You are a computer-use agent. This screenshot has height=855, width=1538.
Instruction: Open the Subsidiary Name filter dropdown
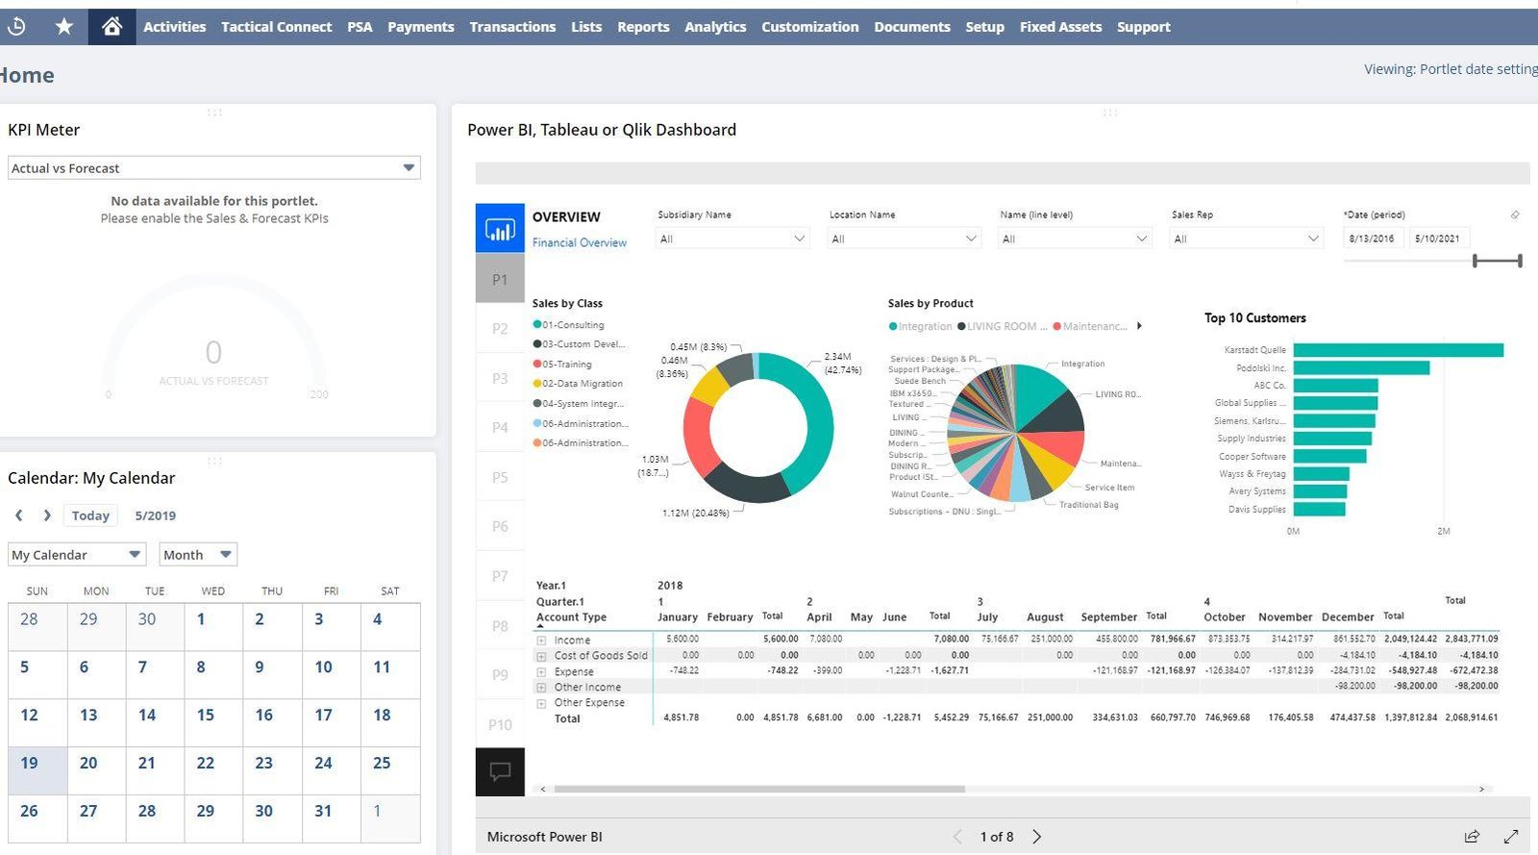coord(732,239)
